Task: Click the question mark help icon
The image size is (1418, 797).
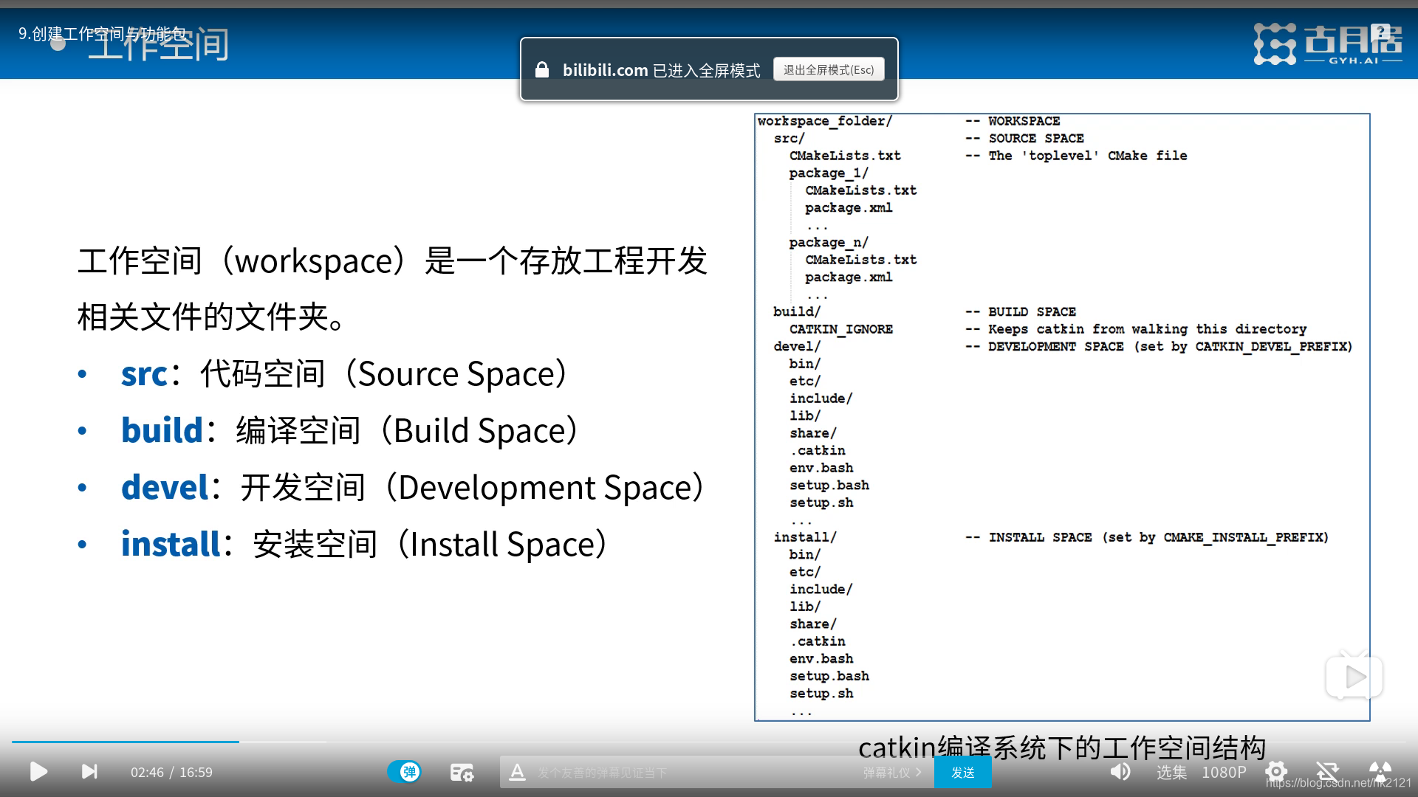Action: coord(1381,32)
